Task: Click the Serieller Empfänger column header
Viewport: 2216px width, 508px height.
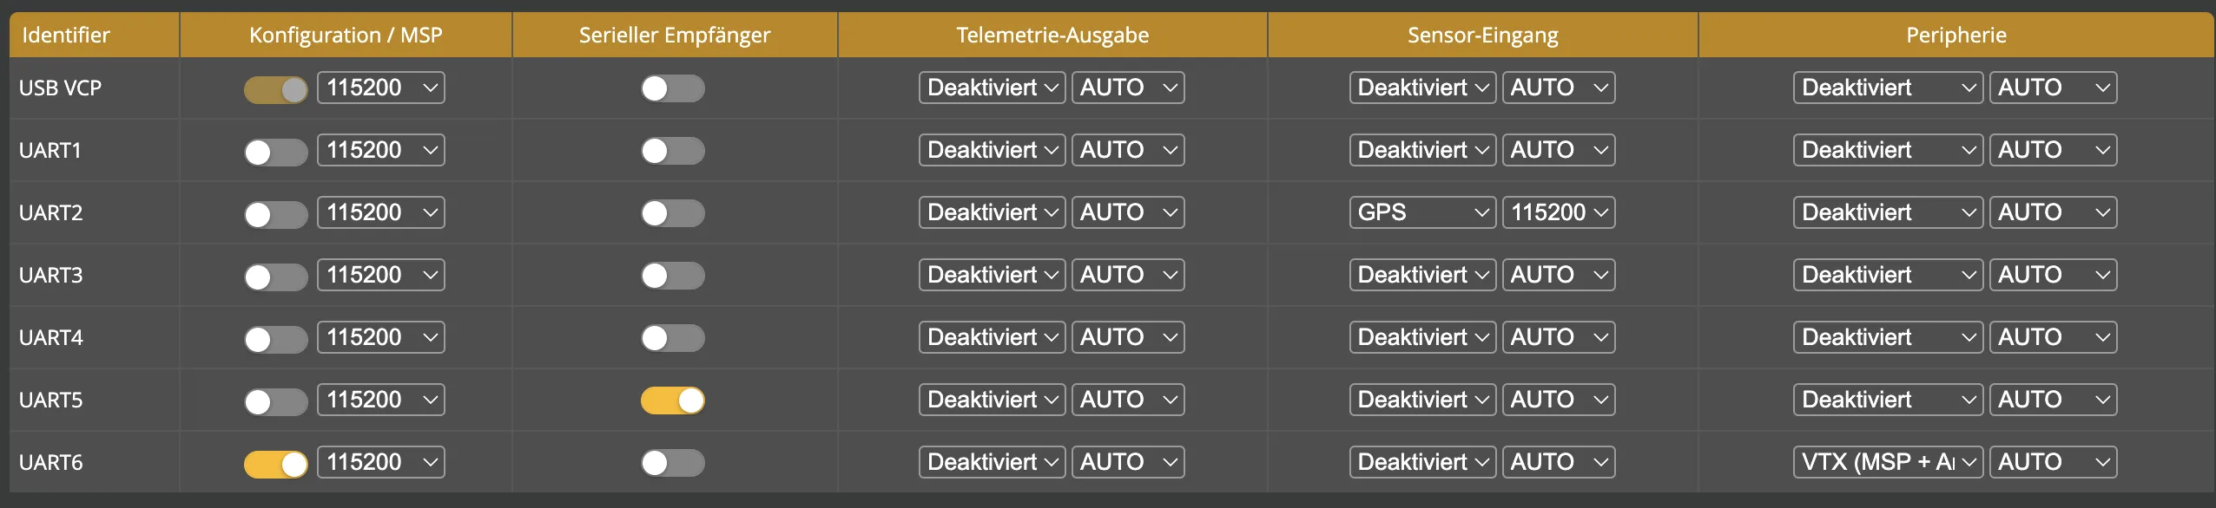Action: pyautogui.click(x=675, y=35)
